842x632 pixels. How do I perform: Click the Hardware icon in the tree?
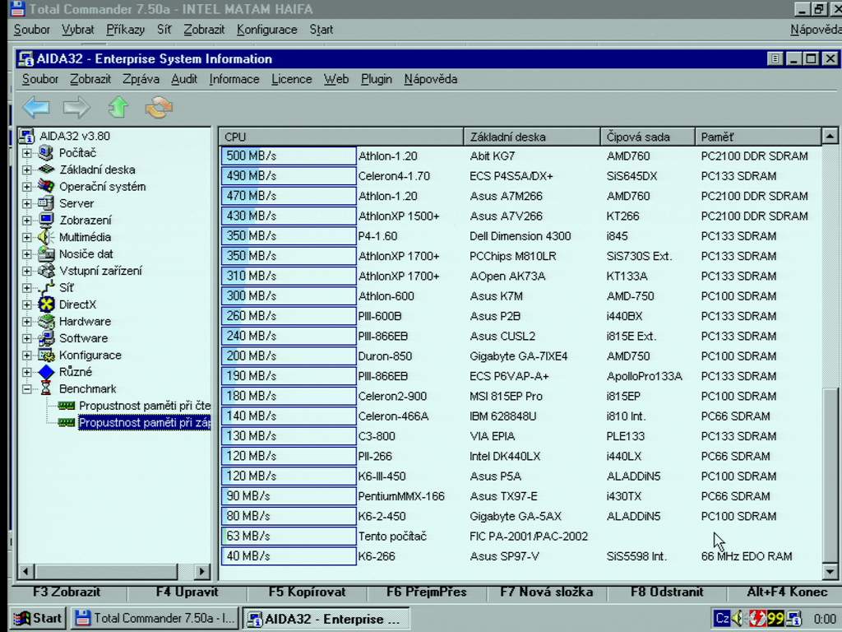(46, 322)
